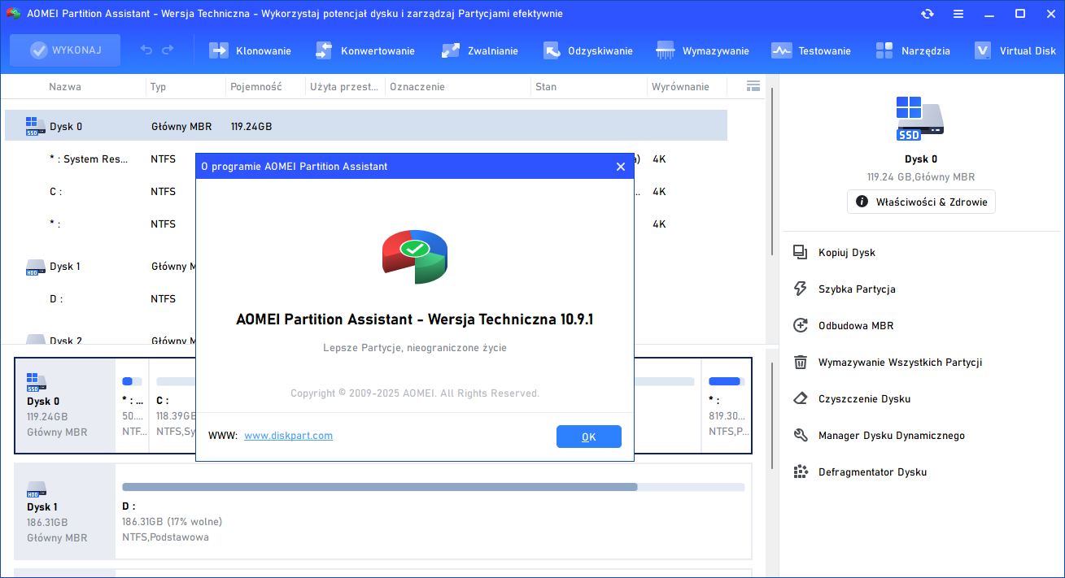Image resolution: width=1065 pixels, height=578 pixels.
Task: Click the Dysk 0 SSD icon in list row
Action: tap(34, 126)
